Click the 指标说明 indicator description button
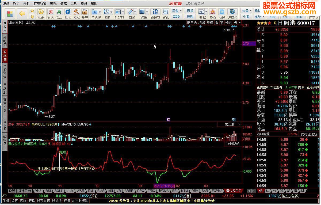The image size is (321, 205). (x=233, y=144)
